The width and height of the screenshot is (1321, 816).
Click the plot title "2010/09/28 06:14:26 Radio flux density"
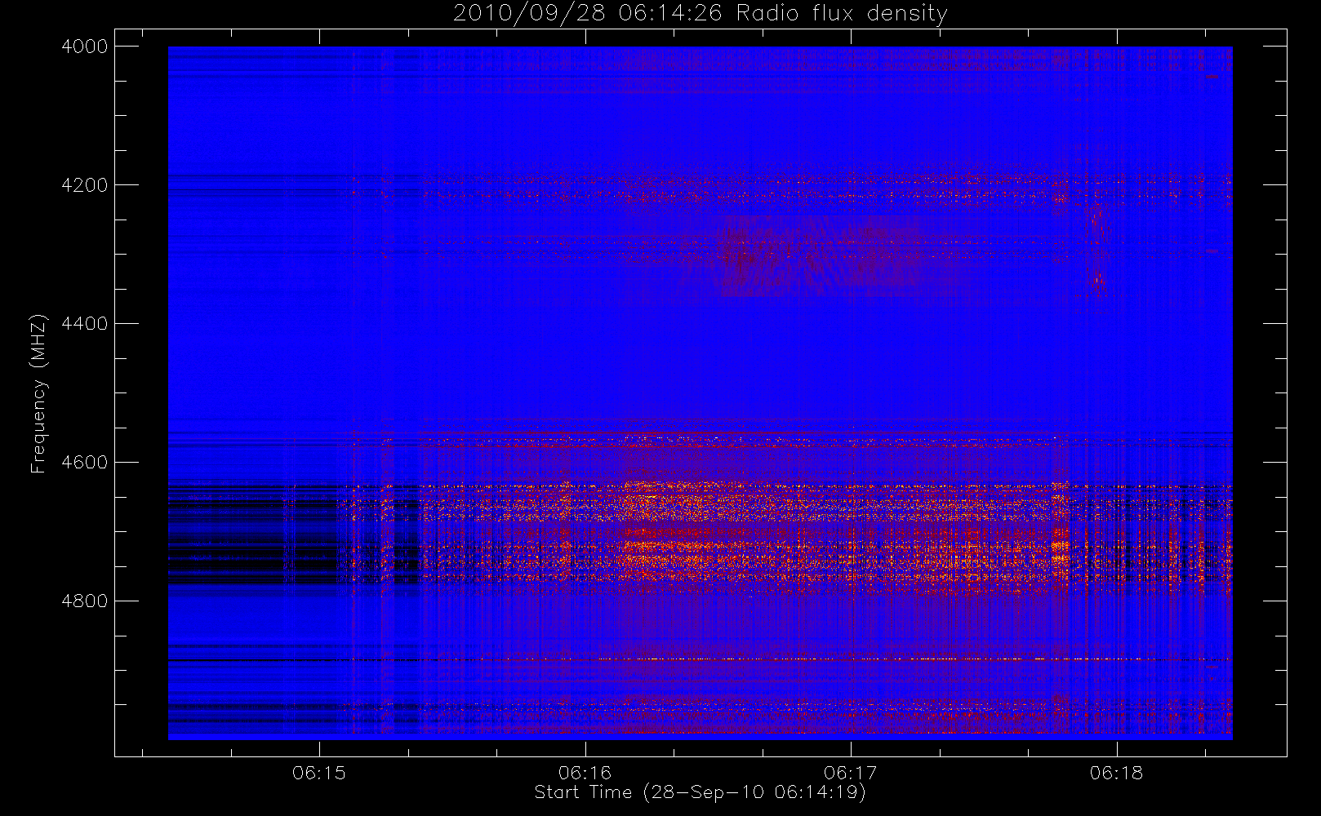pyautogui.click(x=700, y=14)
